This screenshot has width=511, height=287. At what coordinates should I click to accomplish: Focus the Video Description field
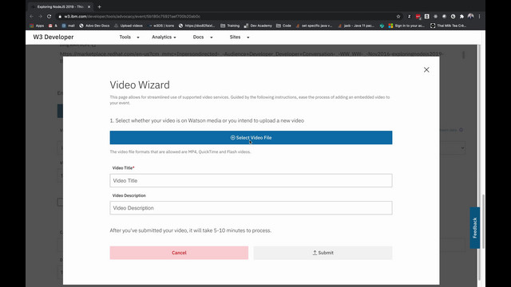(251, 208)
